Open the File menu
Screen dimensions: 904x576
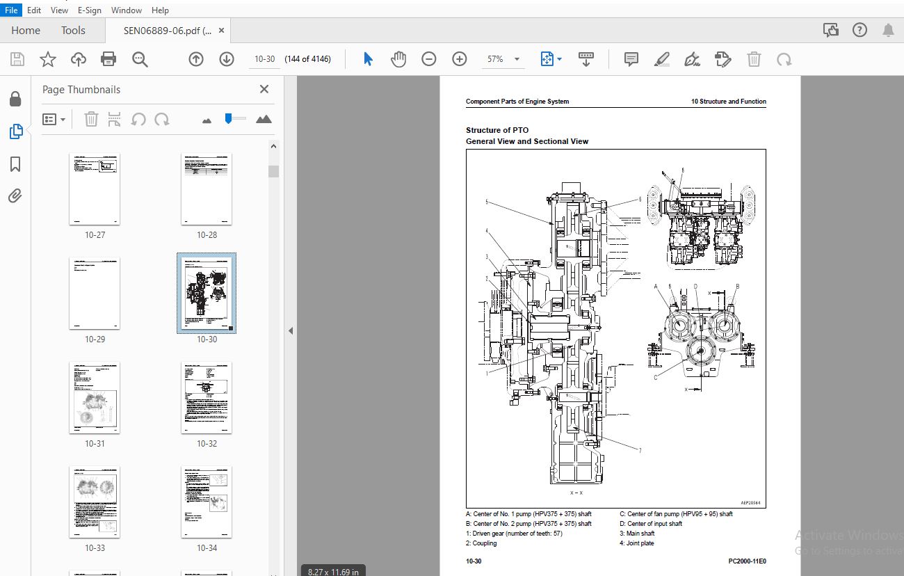[x=11, y=10]
